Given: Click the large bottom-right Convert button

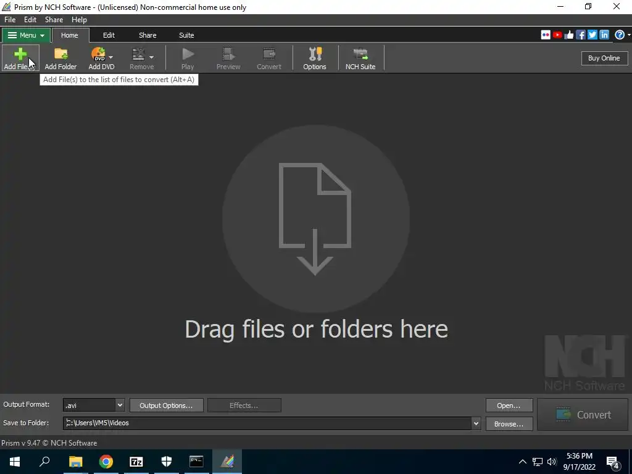Looking at the screenshot, I should 583,414.
